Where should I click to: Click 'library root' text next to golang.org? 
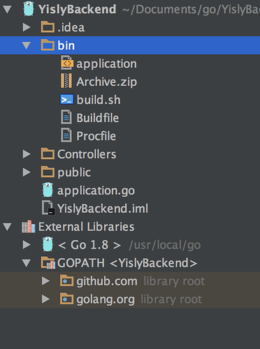(x=171, y=299)
